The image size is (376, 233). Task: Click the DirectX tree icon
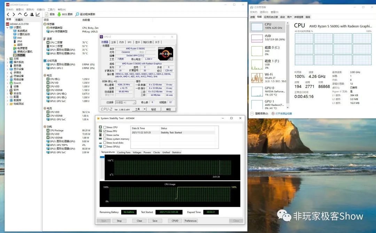[x=11, y=83]
